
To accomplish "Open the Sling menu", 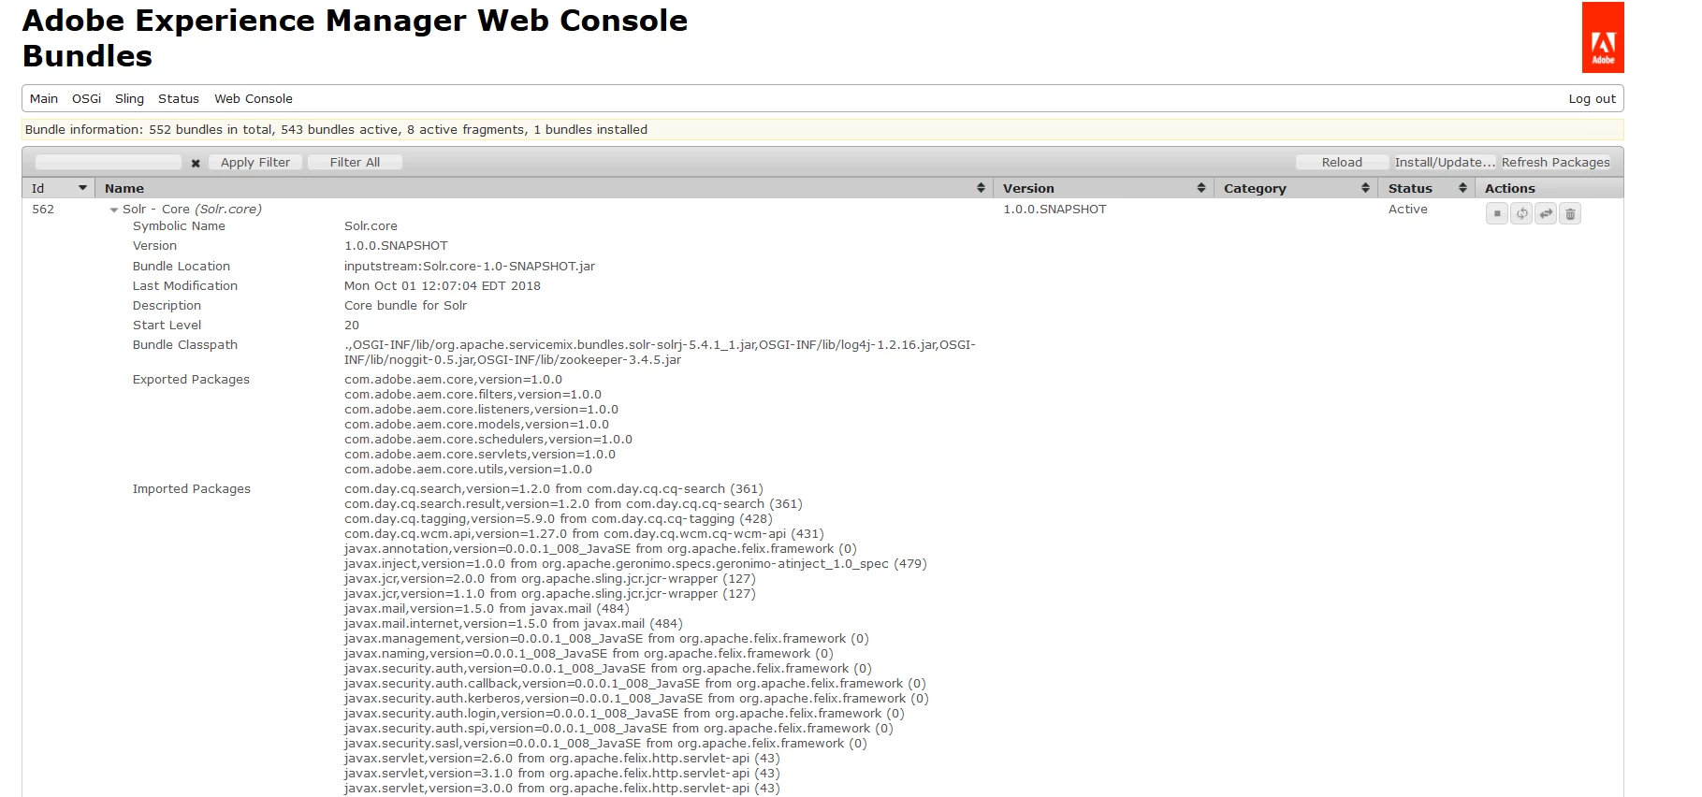I will [x=129, y=98].
